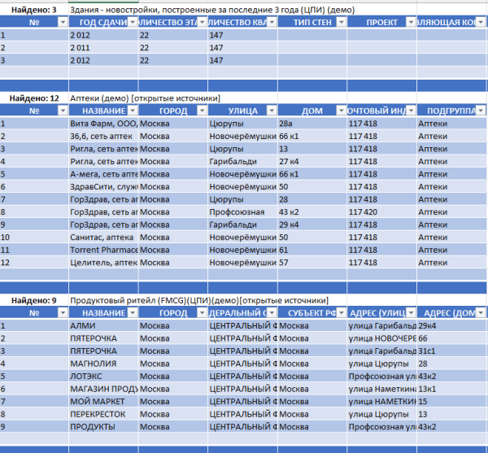Click the postal index cell 117 420
The image size is (488, 453).
click(x=380, y=212)
